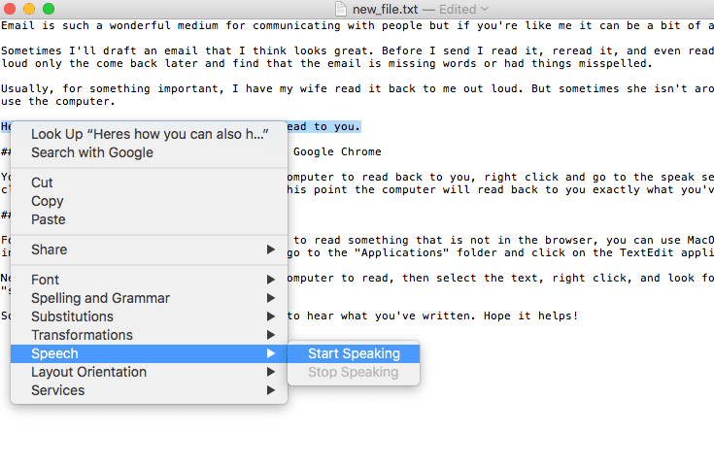The height and width of the screenshot is (465, 714).
Task: Open the Edited chevron dropdown in title bar
Action: point(485,9)
